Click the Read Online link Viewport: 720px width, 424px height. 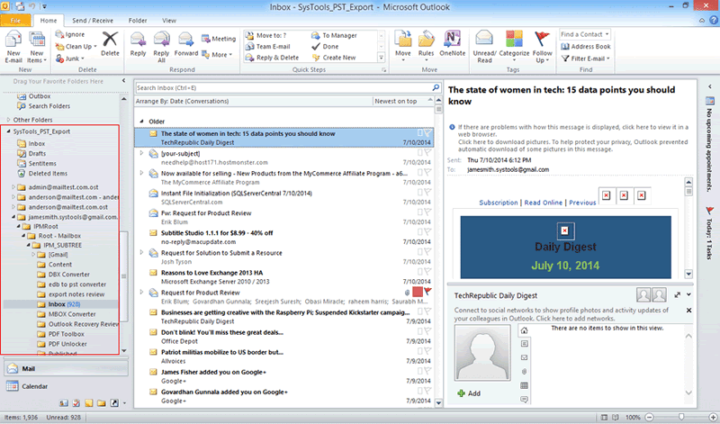click(544, 203)
